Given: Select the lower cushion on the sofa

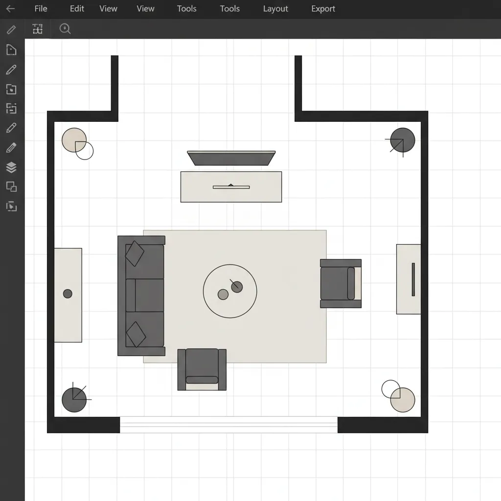Looking at the screenshot, I should point(136,335).
